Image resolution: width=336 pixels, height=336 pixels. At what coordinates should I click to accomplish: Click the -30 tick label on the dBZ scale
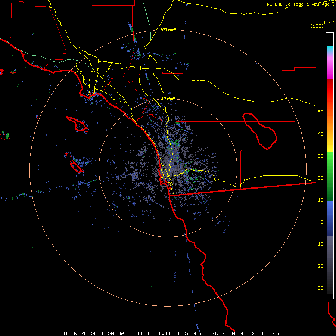coord(319,288)
